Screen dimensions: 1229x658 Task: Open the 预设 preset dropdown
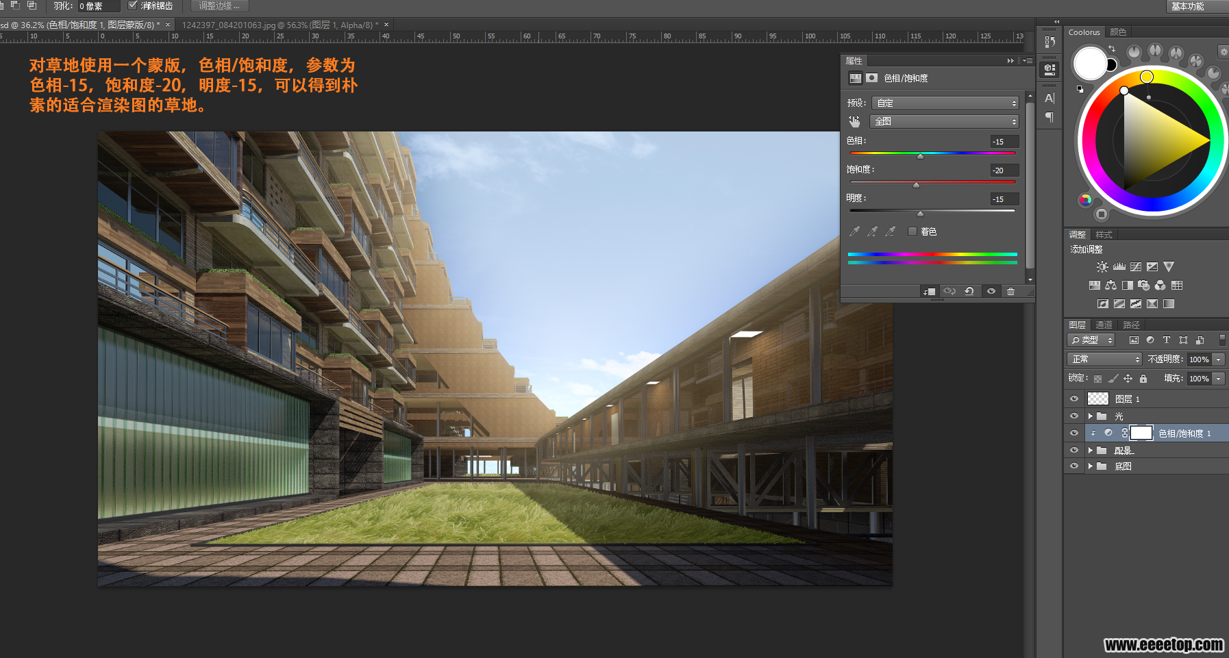point(945,103)
